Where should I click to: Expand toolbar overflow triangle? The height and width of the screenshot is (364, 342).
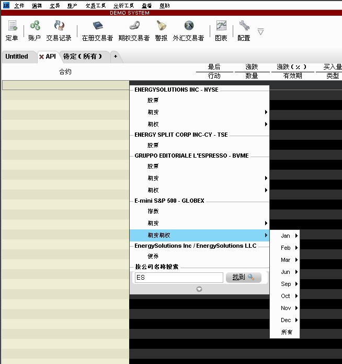click(260, 31)
